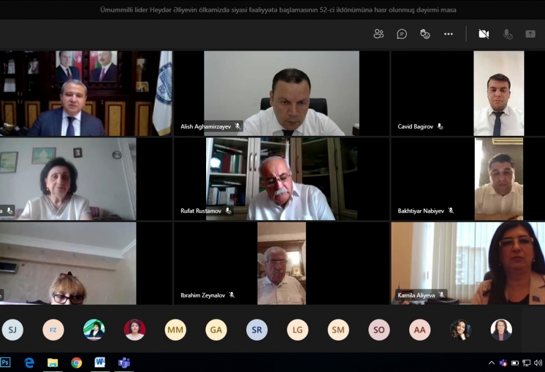Open the volume control in system tray

pos(538,363)
